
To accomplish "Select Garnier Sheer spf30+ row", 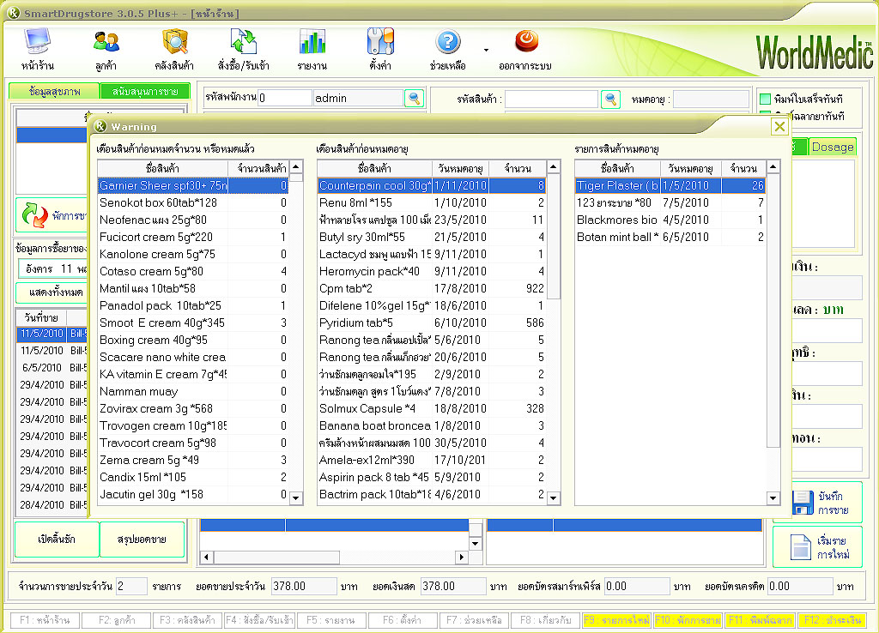I will (193, 185).
